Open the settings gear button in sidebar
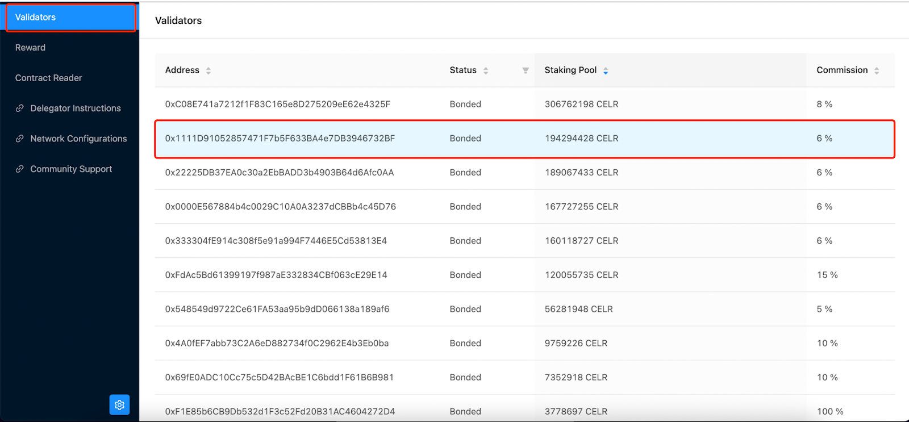Image resolution: width=909 pixels, height=422 pixels. [x=119, y=405]
